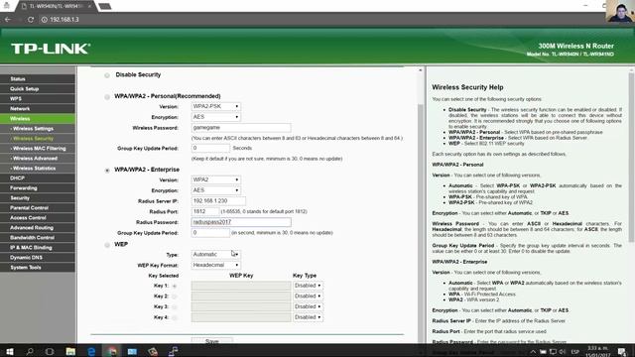Open Key 1 Key Type dropdown
This screenshot has width=635, height=357.
308,286
